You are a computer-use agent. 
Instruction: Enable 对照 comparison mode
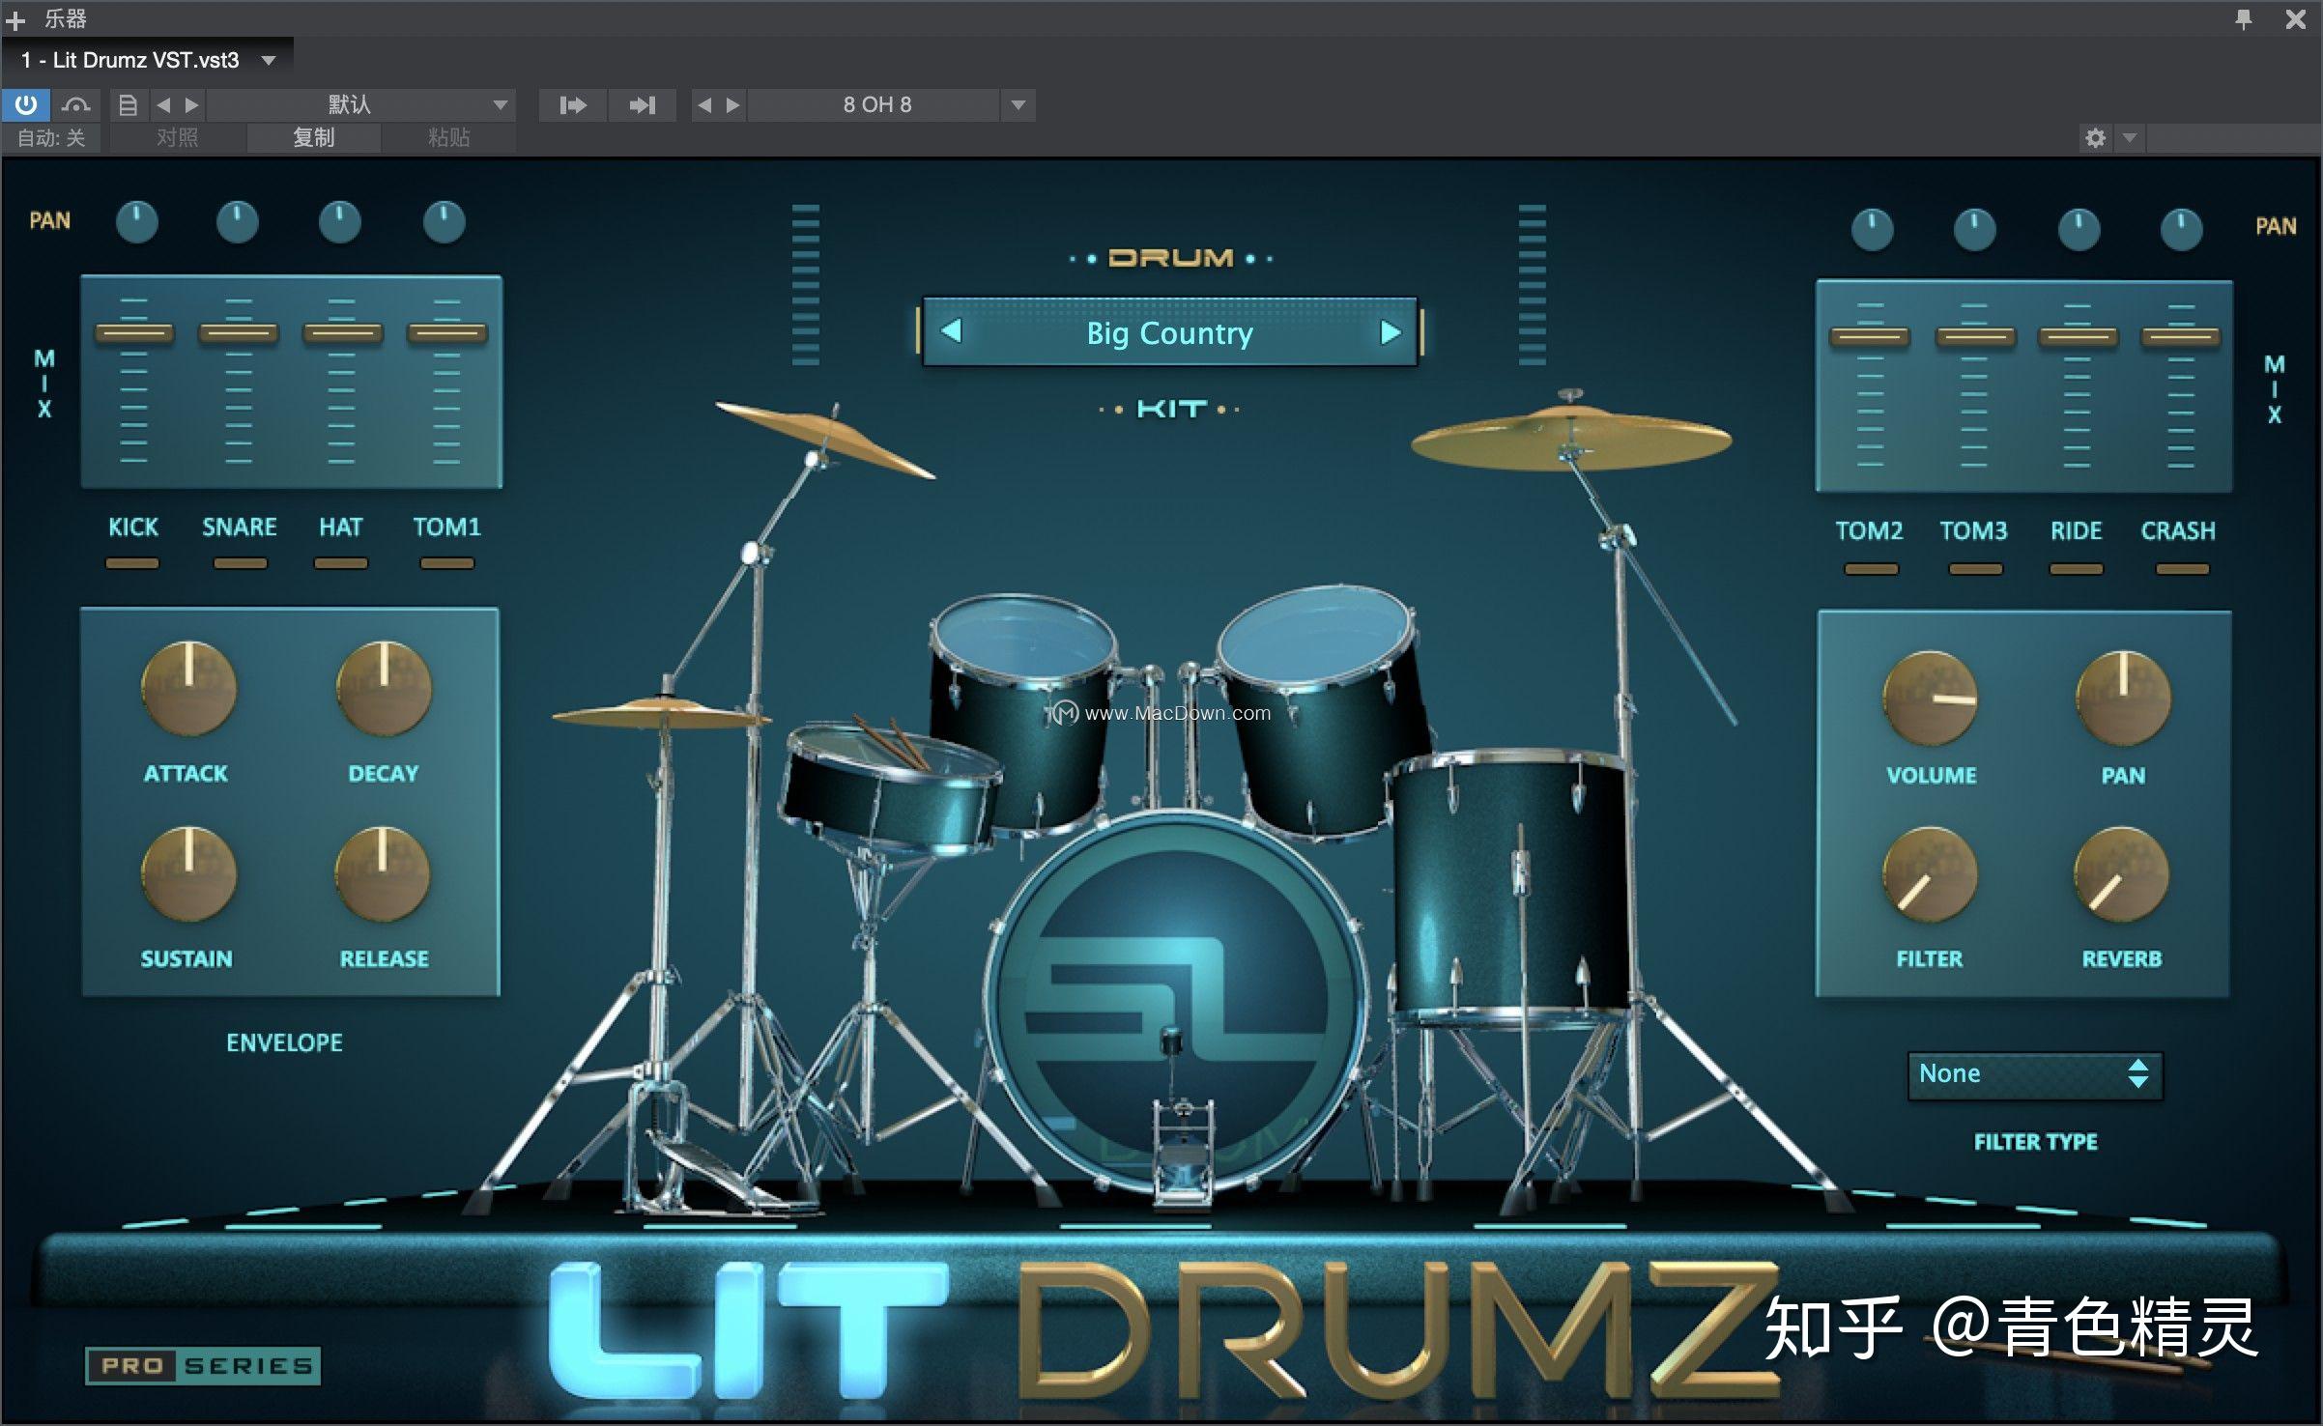click(179, 137)
